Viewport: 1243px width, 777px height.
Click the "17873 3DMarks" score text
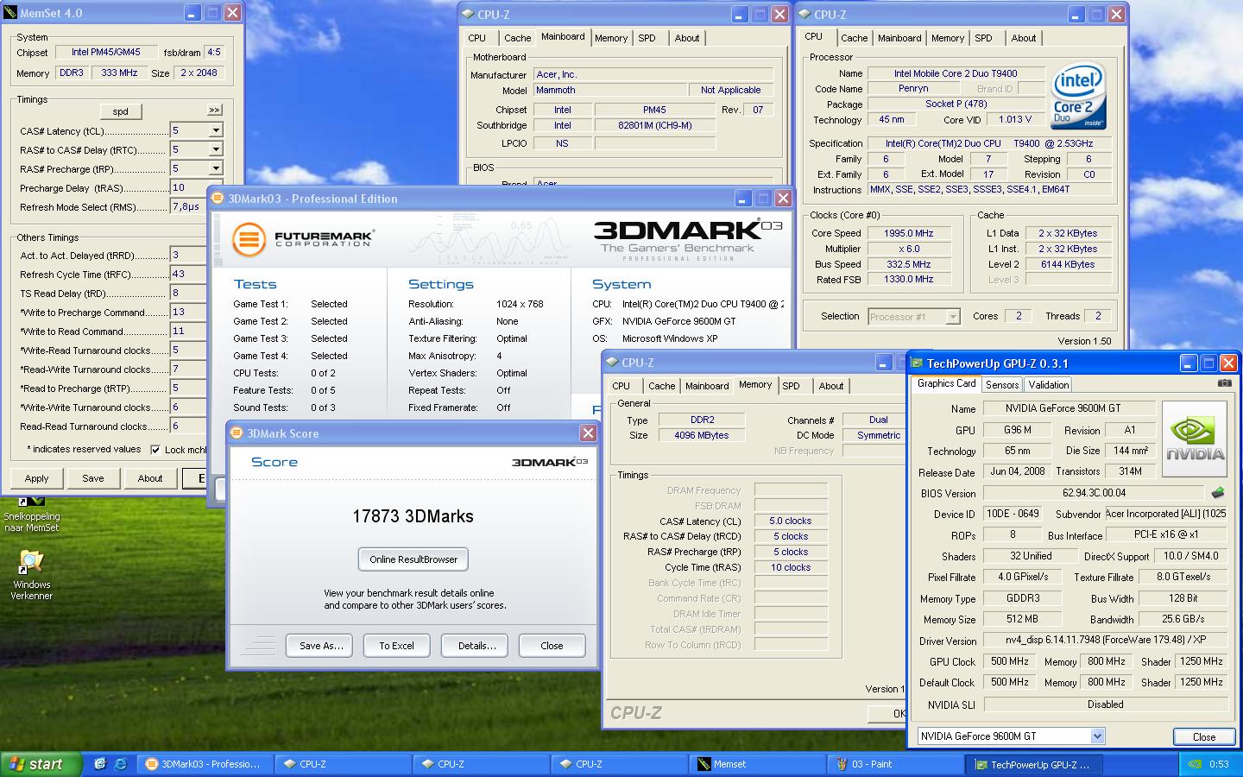[x=413, y=516]
